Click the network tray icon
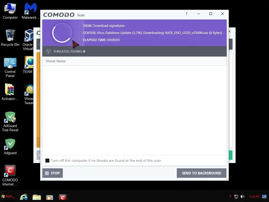The width and height of the screenshot is (269, 202). click(x=236, y=196)
